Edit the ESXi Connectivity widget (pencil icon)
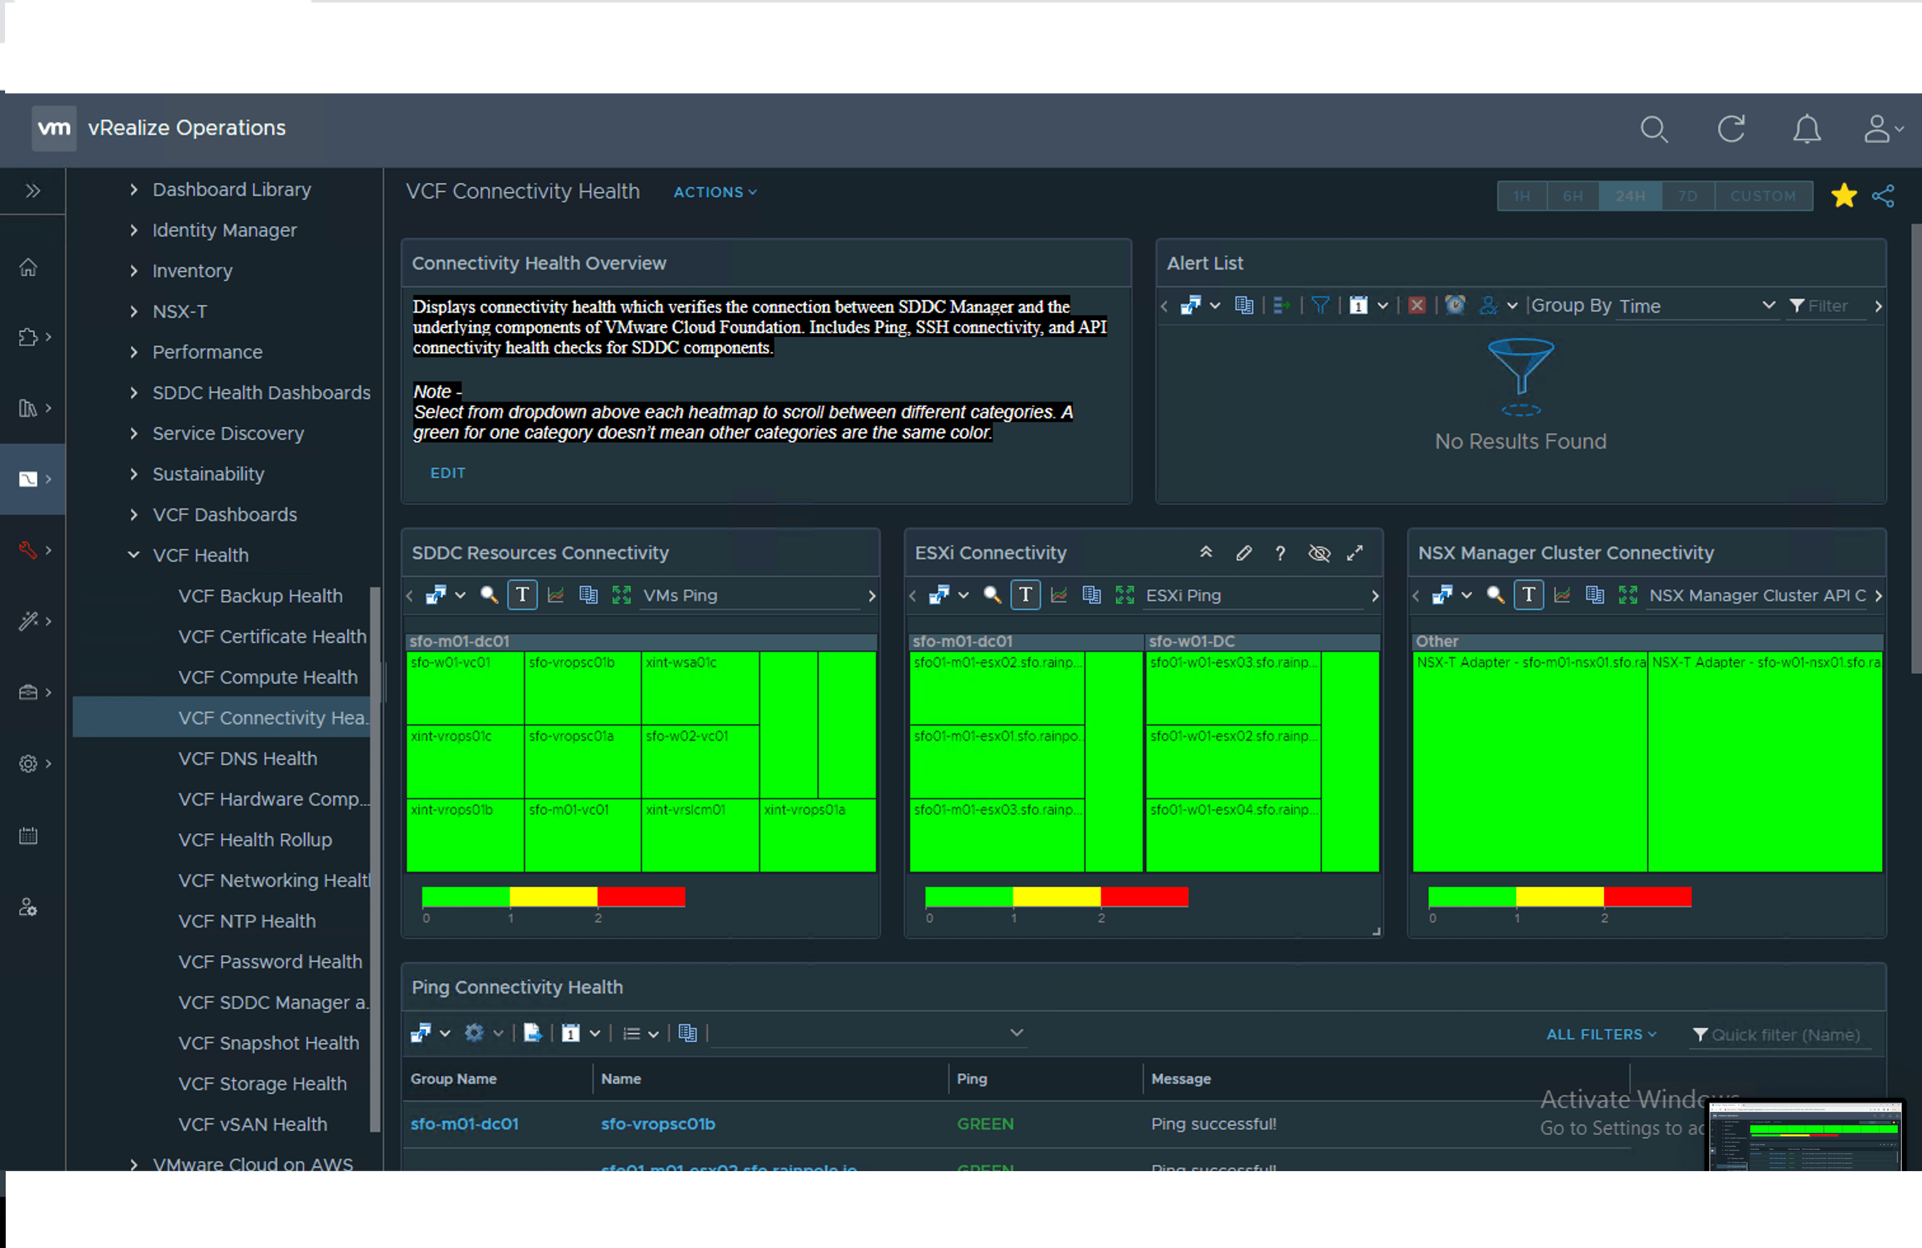This screenshot has width=1922, height=1248. click(1244, 553)
